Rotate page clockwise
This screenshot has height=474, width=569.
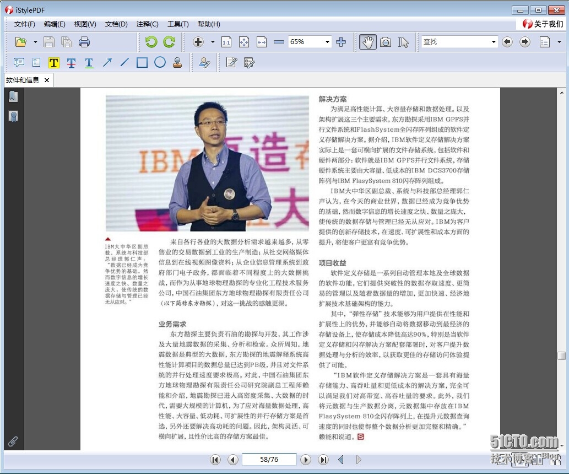coord(169,42)
